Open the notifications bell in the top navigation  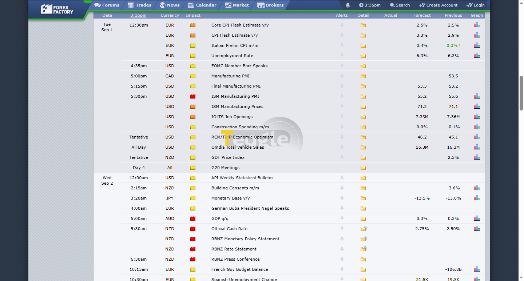coord(348,5)
